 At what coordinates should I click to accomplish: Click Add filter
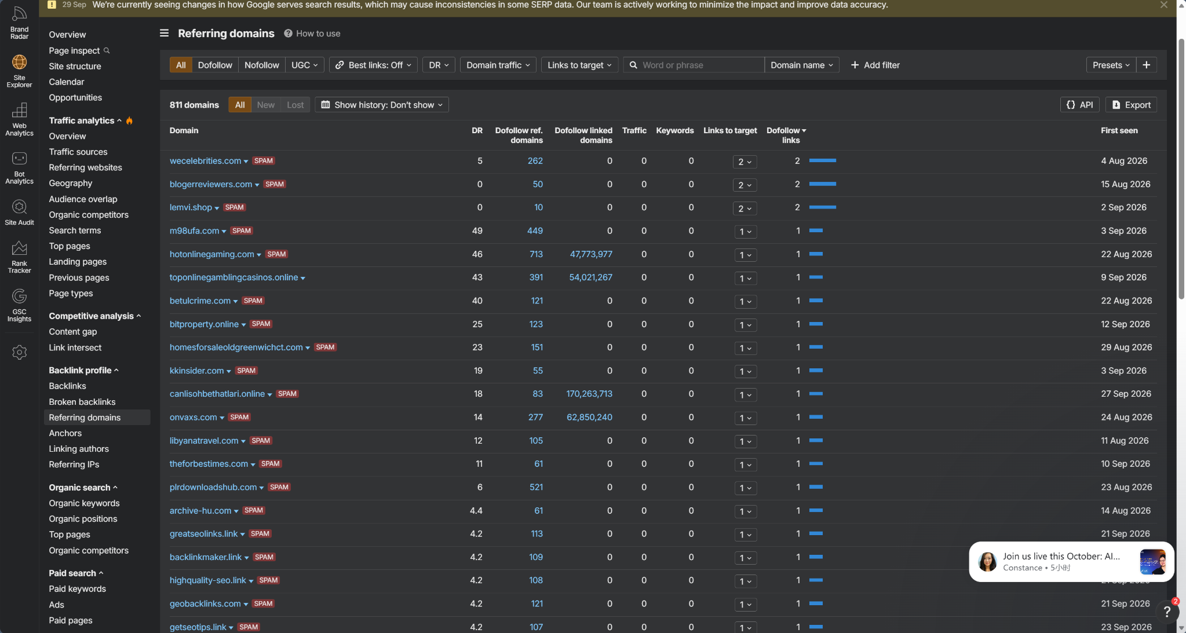click(875, 65)
